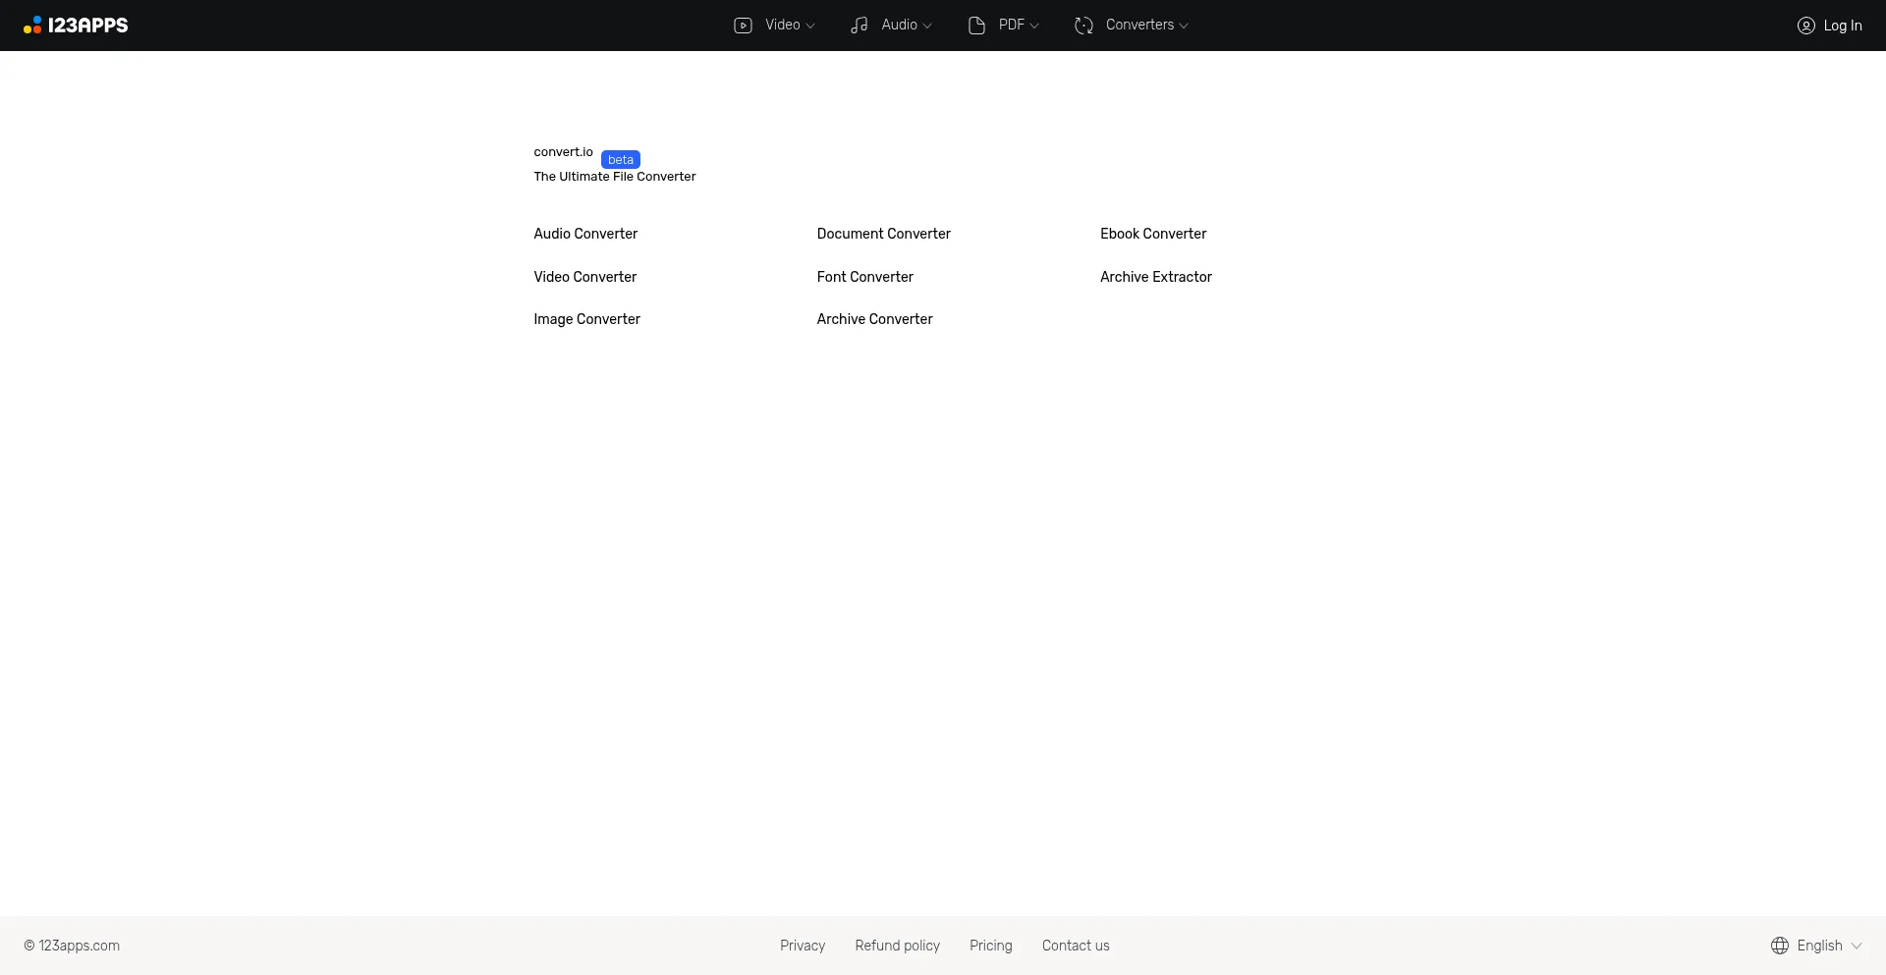Click the Converters circular-arrows icon

[1083, 25]
